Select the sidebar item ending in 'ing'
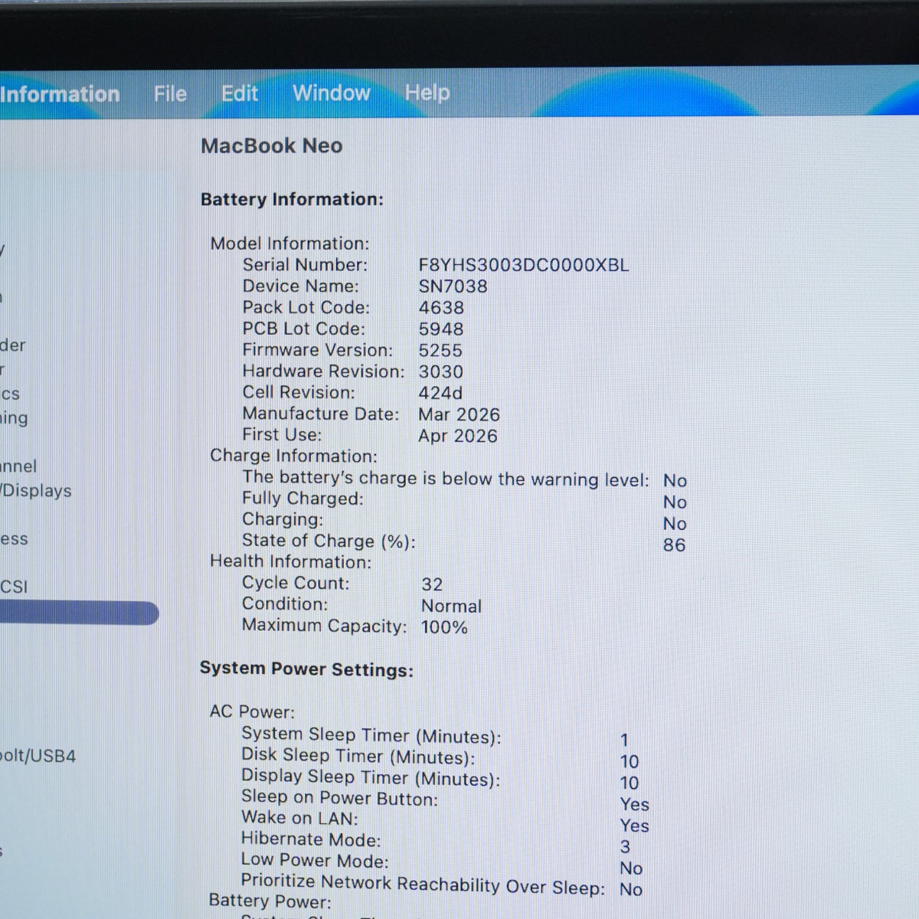 [14, 418]
